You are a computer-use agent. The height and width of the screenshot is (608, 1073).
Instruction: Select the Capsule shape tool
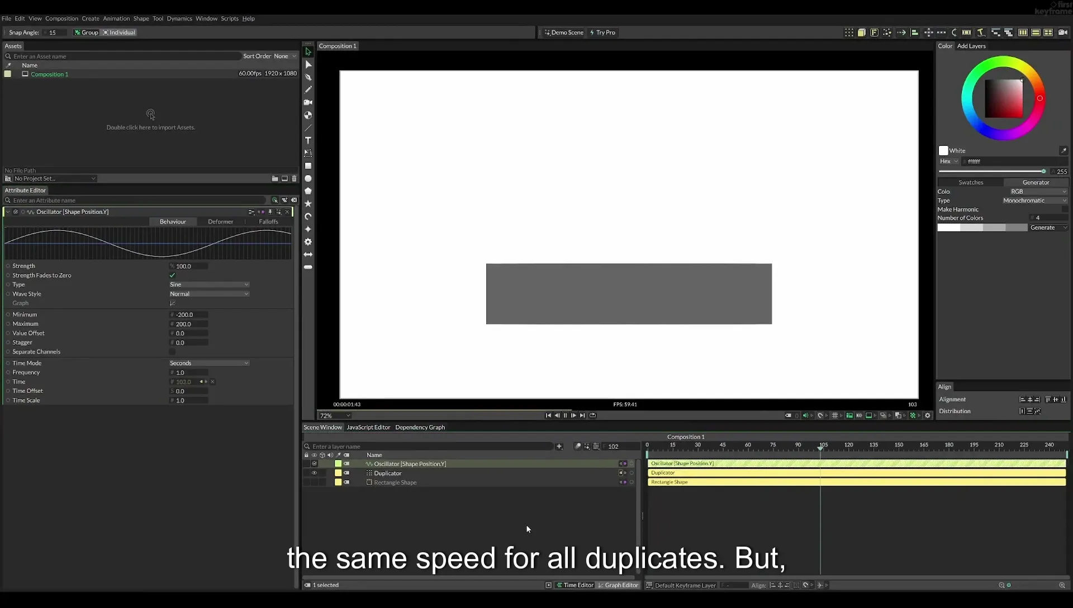[308, 267]
